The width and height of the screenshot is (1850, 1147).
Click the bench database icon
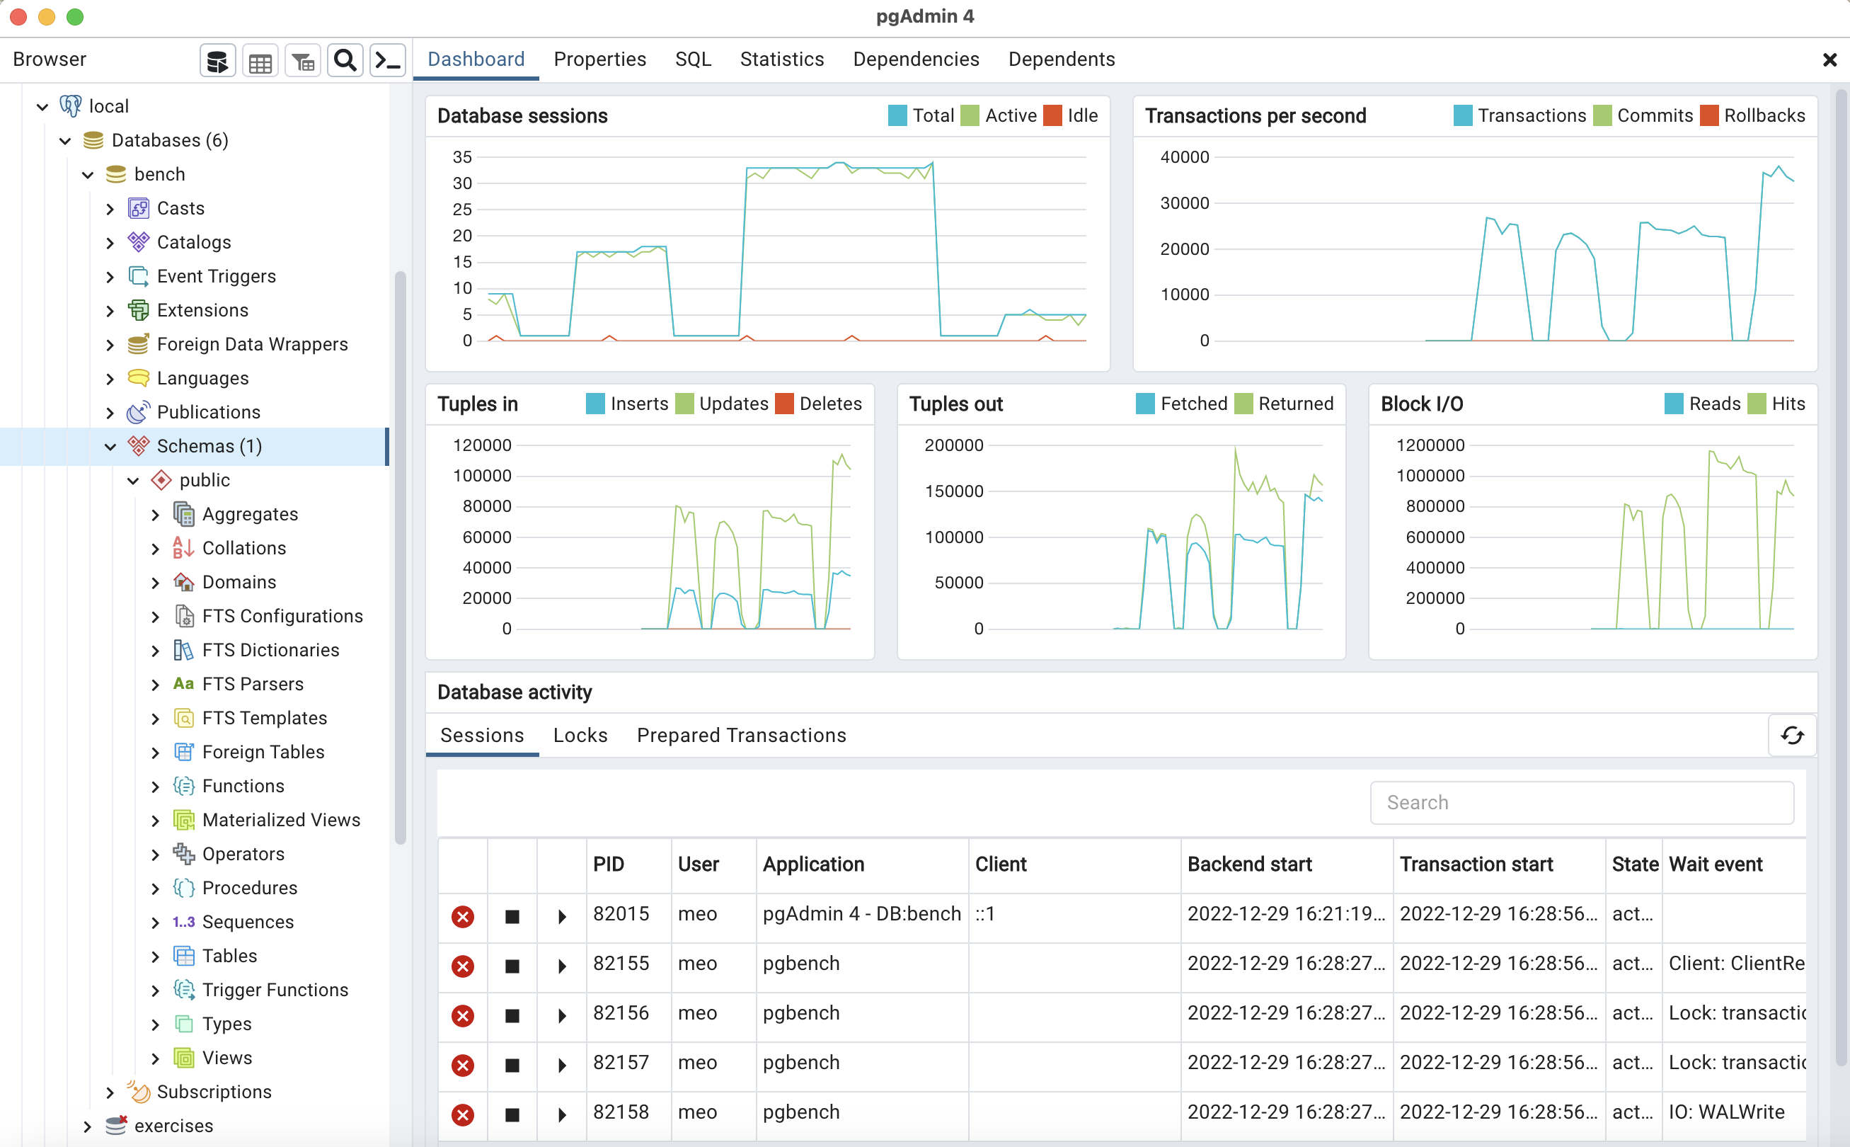116,174
